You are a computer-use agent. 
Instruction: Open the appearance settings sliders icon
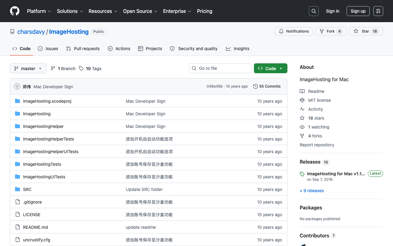378,11
